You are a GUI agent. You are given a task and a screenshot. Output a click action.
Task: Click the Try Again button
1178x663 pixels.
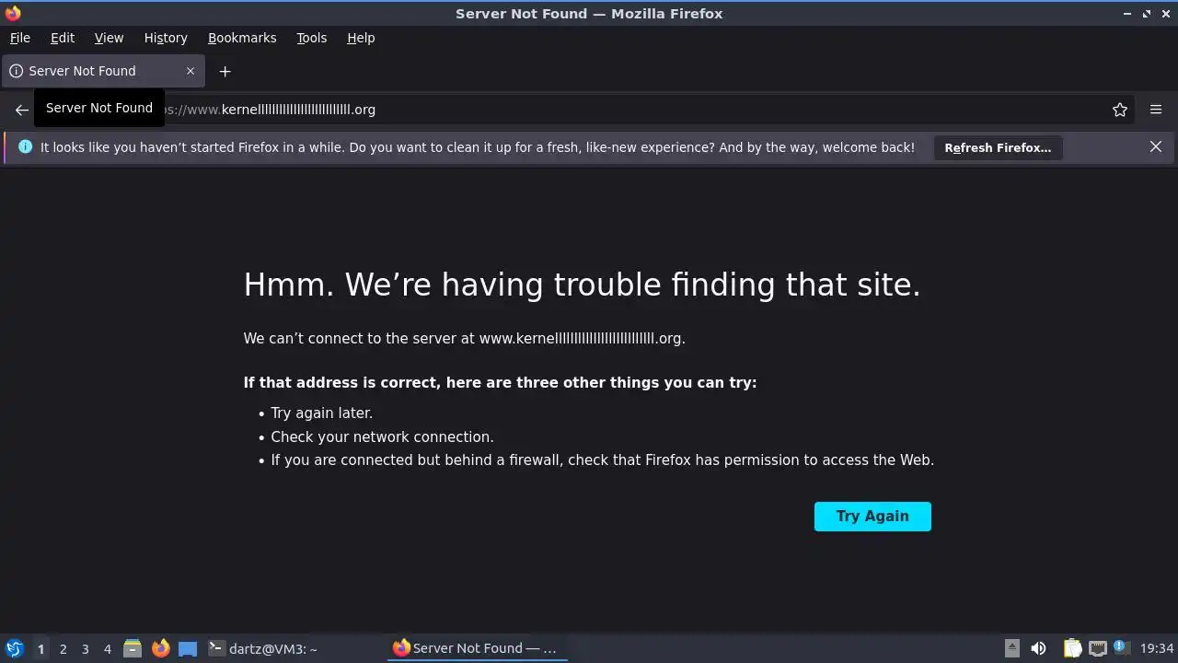tap(872, 517)
